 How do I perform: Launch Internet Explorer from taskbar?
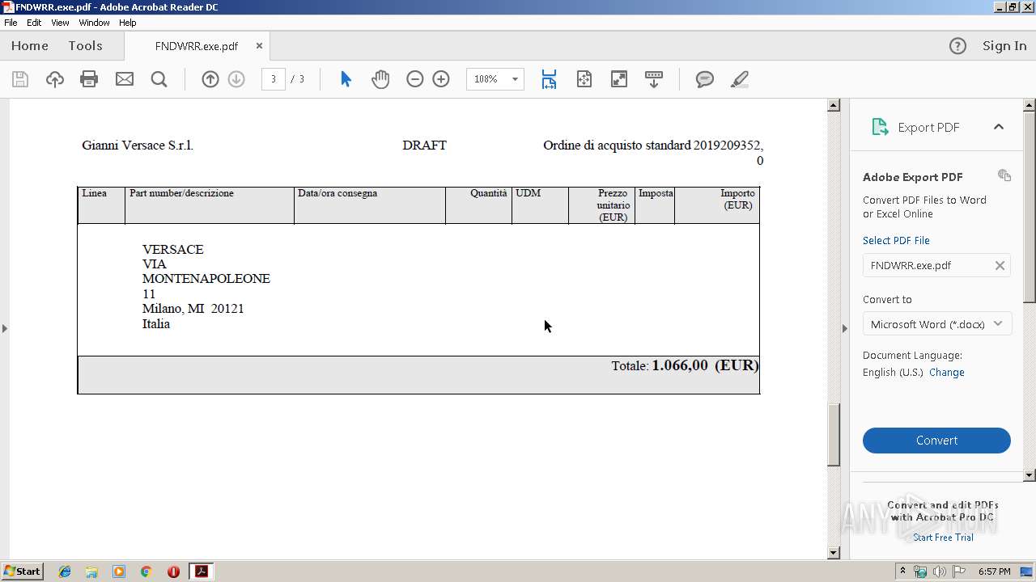click(x=65, y=571)
